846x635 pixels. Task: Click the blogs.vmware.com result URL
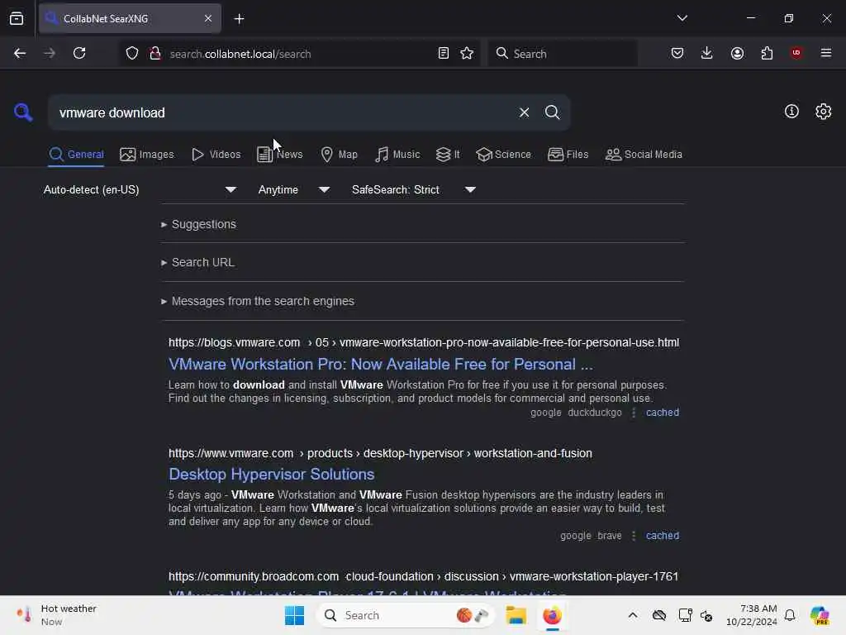424,342
